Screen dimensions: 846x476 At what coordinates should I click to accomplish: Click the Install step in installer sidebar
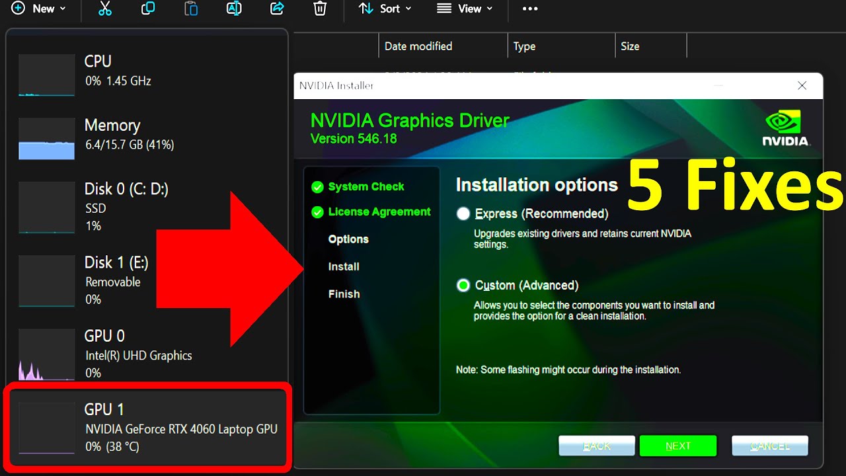(x=344, y=266)
